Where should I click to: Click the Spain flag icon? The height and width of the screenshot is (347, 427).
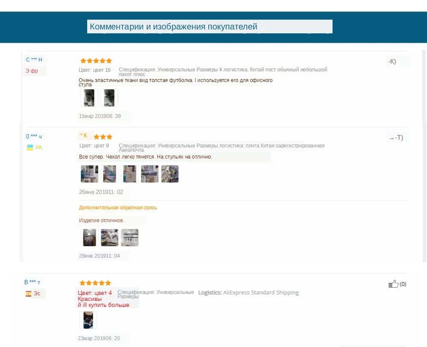tap(28, 294)
